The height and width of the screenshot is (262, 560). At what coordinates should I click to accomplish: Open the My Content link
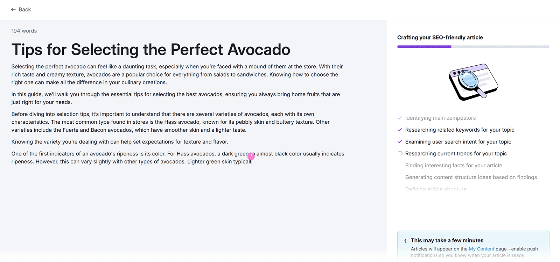point(481,249)
